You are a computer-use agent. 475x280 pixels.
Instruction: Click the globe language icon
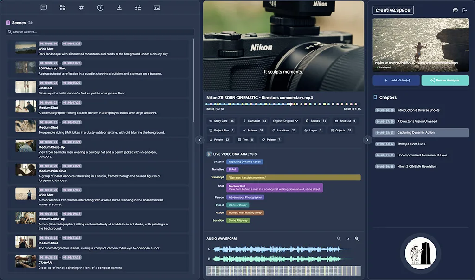click(x=455, y=10)
